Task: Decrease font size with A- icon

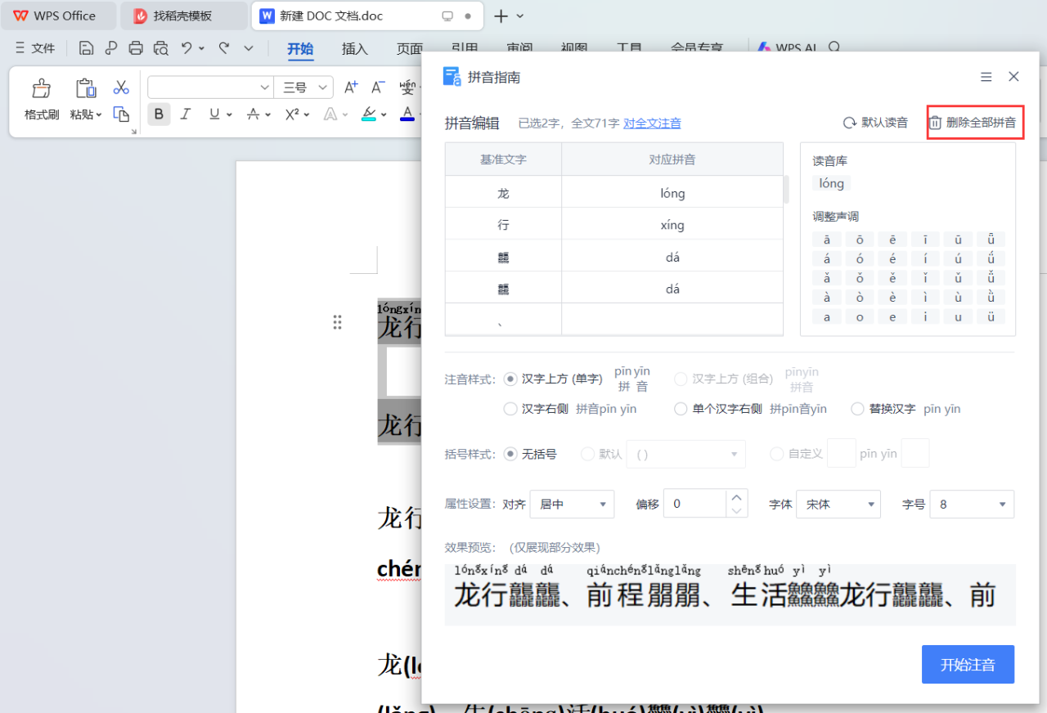Action: (x=378, y=87)
